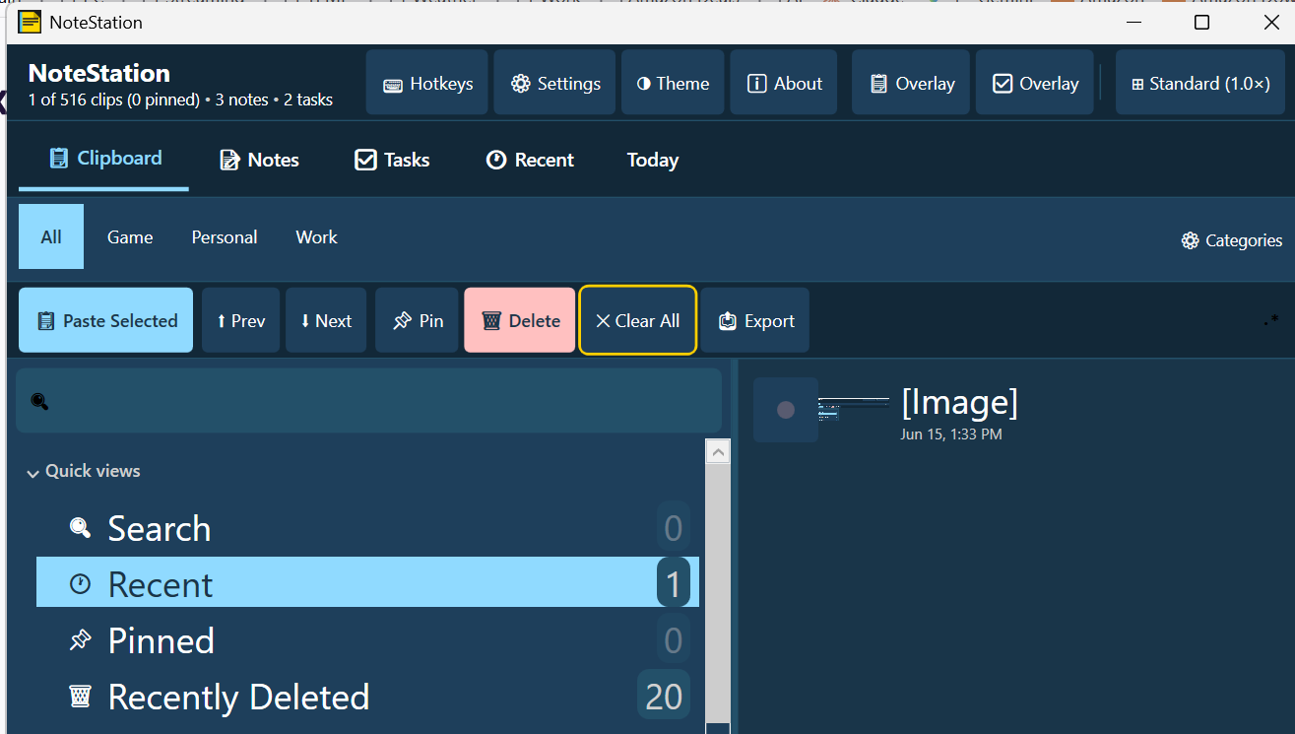Switch to the Notes tab
This screenshot has height=734, width=1295.
click(x=259, y=160)
